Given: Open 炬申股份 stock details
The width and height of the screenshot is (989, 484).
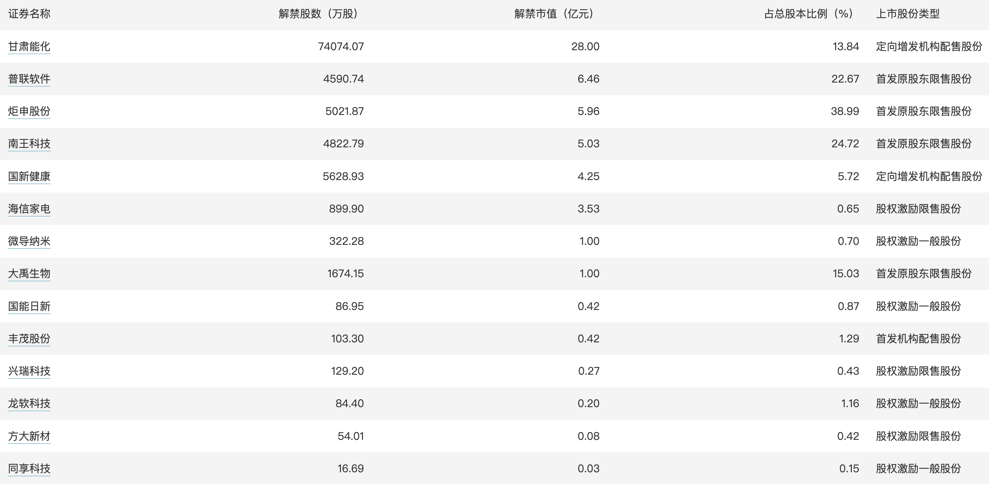Looking at the screenshot, I should click(29, 111).
